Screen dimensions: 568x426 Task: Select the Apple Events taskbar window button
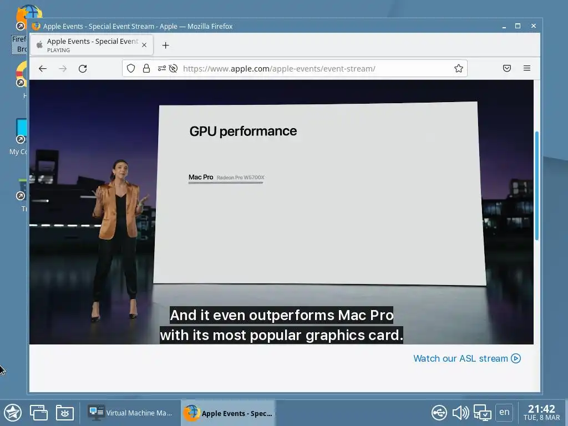coord(228,413)
